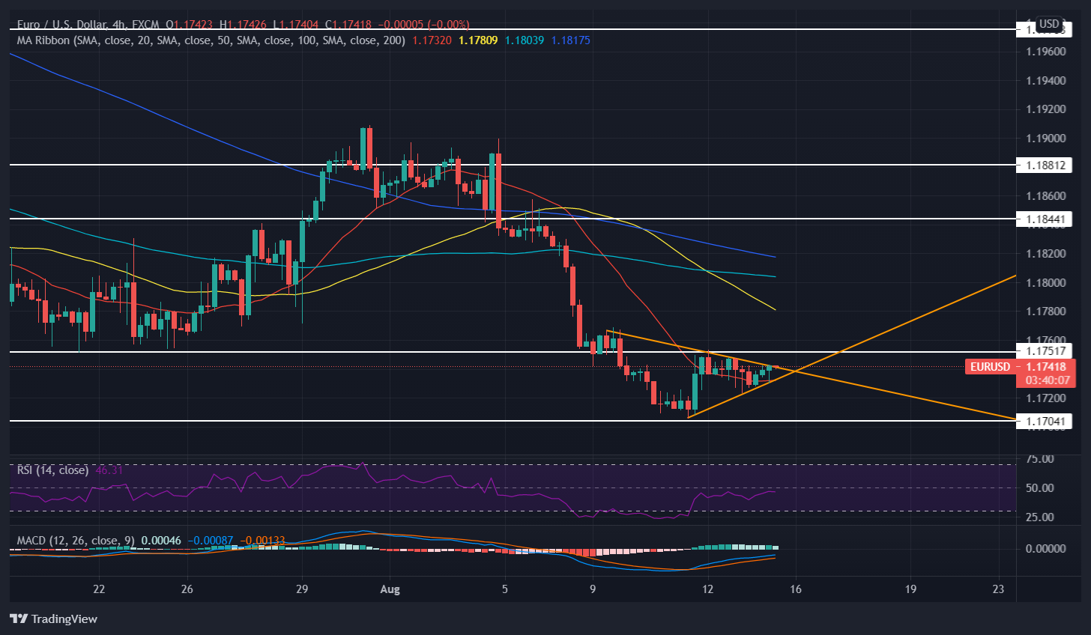
Task: Click the RSI 75.00 scale label
Action: tap(1039, 459)
